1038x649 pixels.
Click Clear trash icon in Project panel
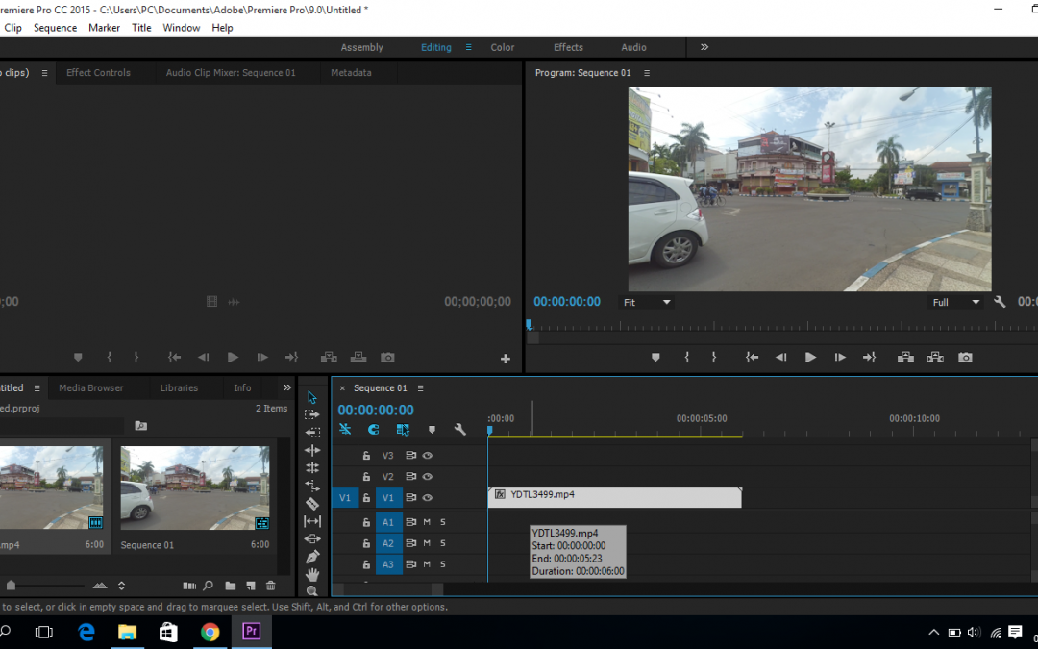pyautogui.click(x=270, y=586)
